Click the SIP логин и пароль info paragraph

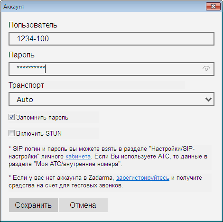[x=108, y=157]
